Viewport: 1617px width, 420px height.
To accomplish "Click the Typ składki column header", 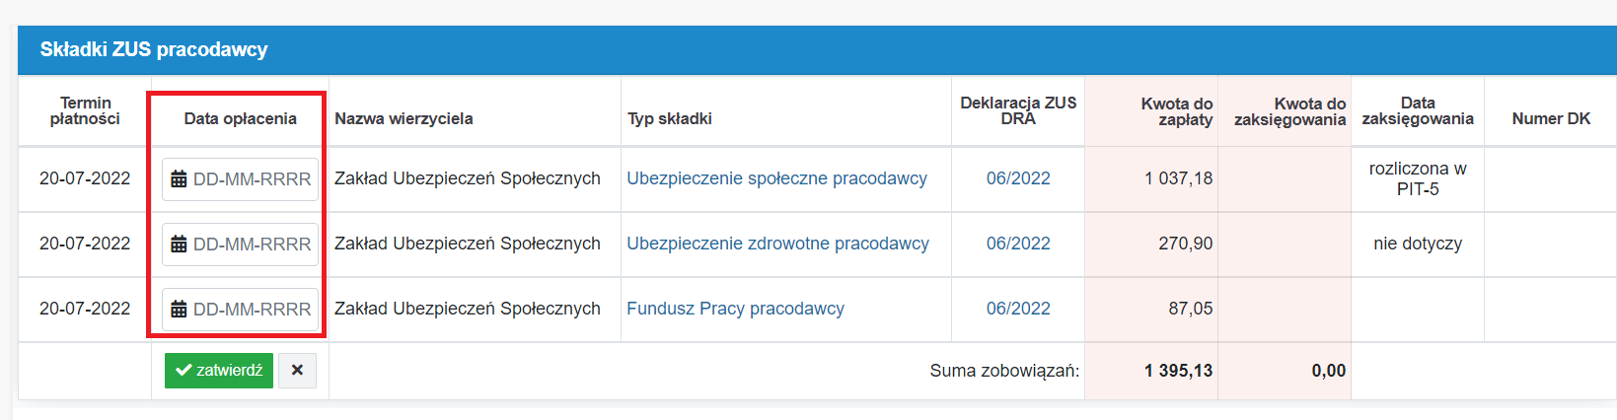I will point(669,118).
